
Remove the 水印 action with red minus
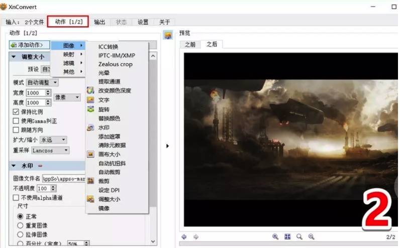[40, 166]
